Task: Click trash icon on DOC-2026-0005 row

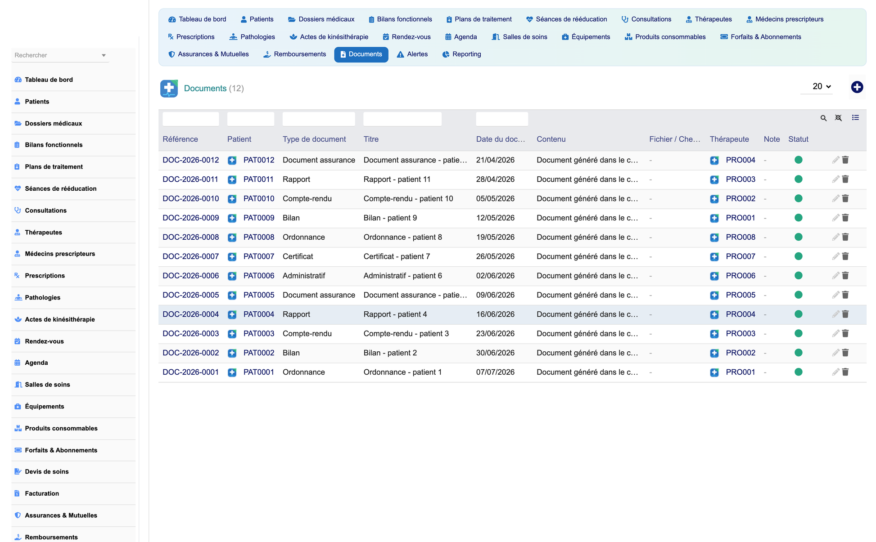Action: [x=845, y=295]
